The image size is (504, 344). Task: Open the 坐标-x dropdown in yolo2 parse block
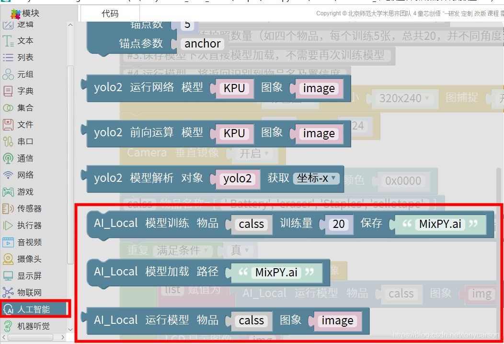(x=317, y=178)
